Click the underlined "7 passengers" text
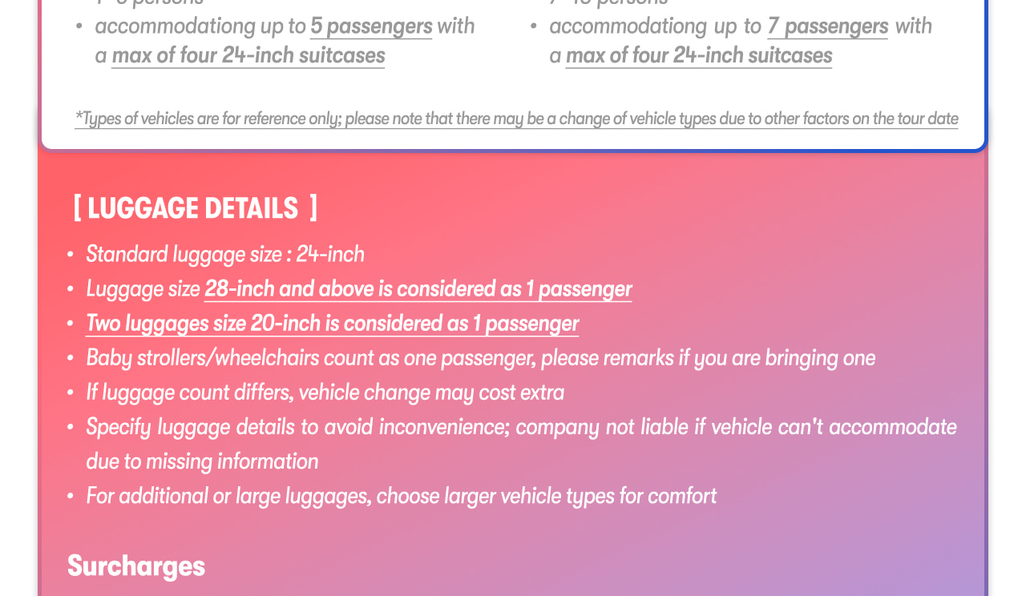The width and height of the screenshot is (1026, 596). click(x=827, y=26)
